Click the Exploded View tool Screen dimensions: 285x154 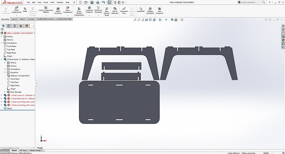124,11
